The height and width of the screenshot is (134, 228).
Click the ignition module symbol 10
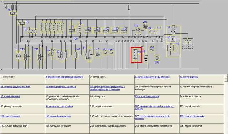click(x=173, y=39)
